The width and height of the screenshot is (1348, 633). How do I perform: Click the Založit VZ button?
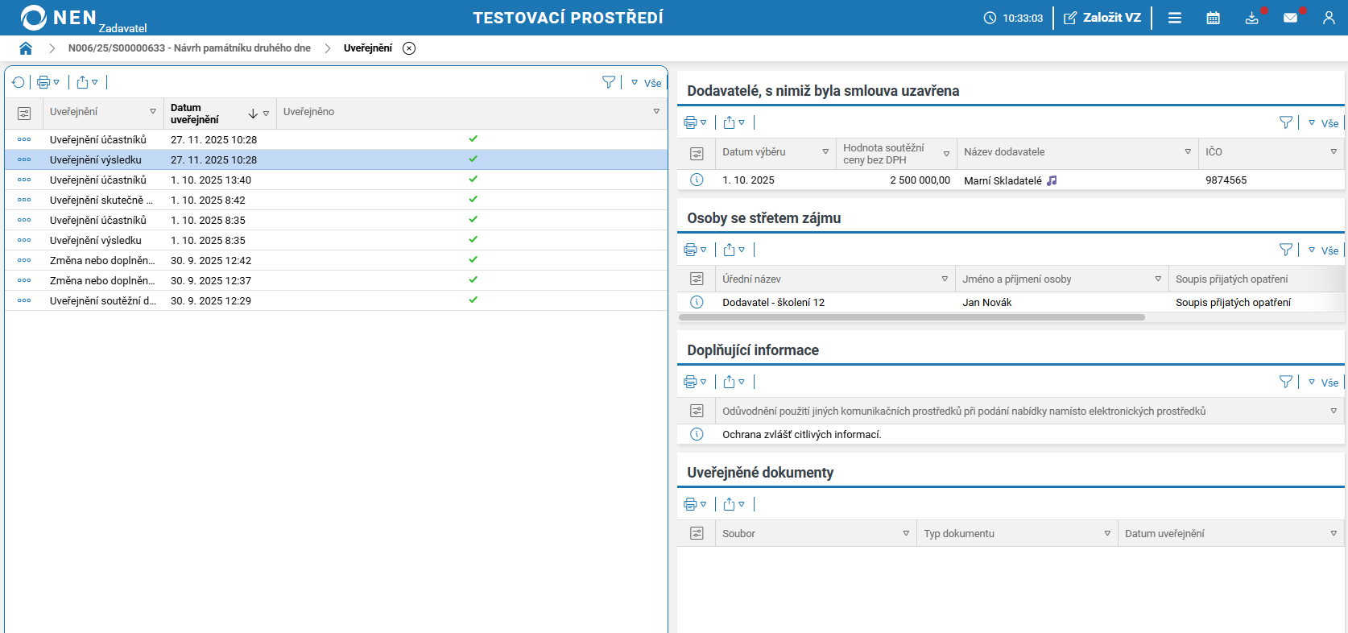[1102, 18]
